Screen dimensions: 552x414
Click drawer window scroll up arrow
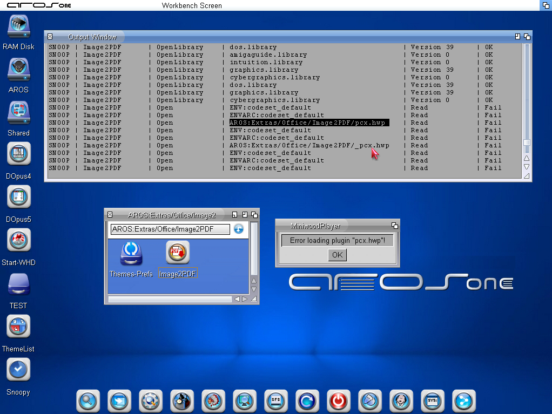click(254, 281)
